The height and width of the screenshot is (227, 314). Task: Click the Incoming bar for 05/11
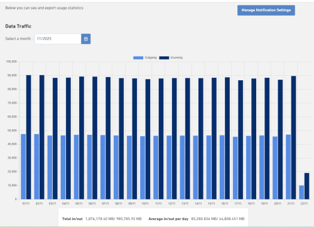pyautogui.click(x=82, y=138)
